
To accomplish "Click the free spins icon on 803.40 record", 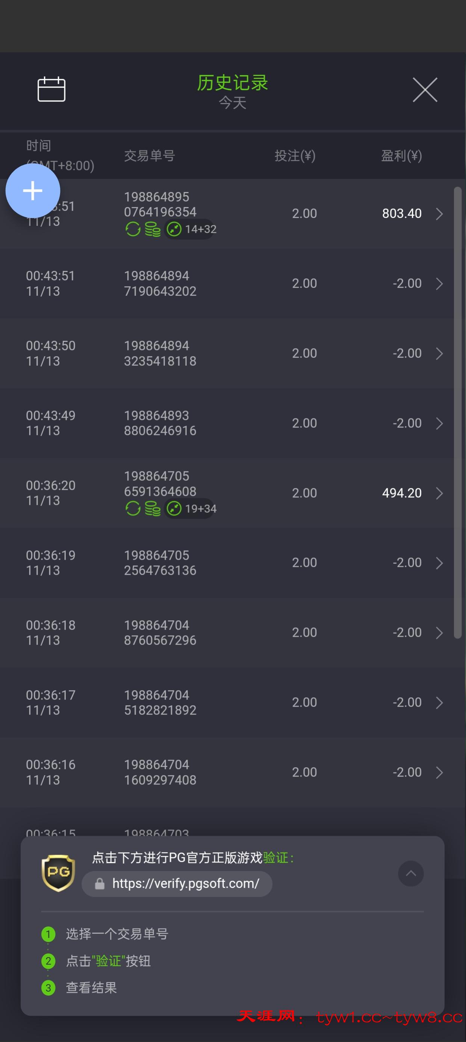I will (133, 229).
